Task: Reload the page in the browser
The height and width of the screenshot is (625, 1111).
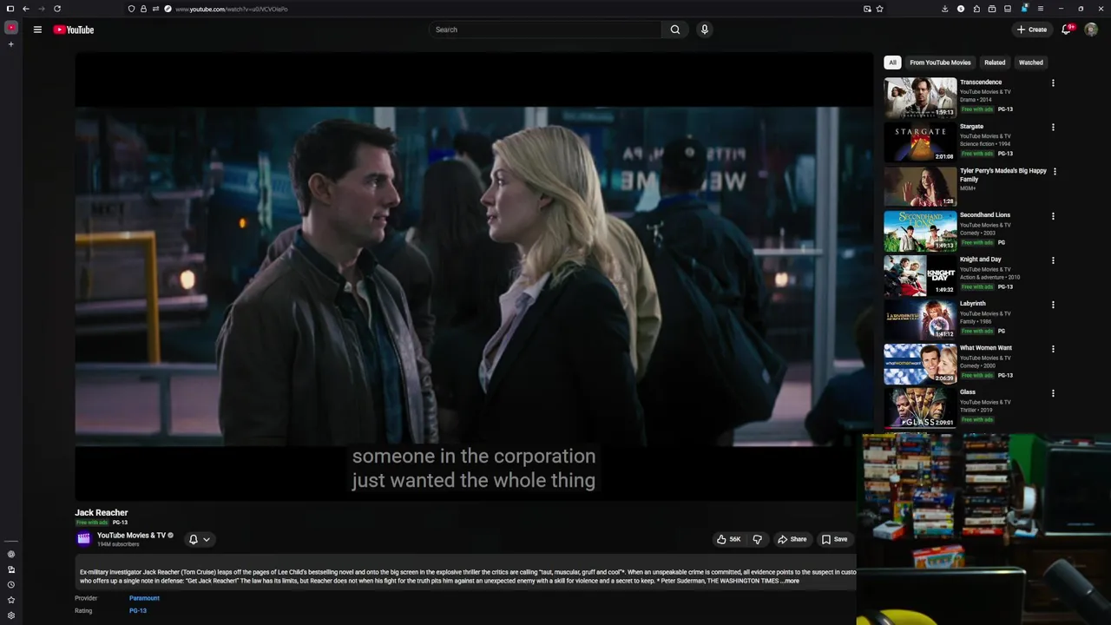Action: 57,9
